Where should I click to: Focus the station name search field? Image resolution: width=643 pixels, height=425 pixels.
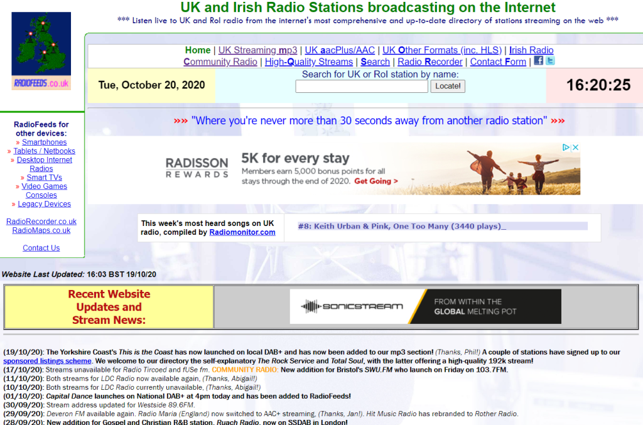(361, 86)
